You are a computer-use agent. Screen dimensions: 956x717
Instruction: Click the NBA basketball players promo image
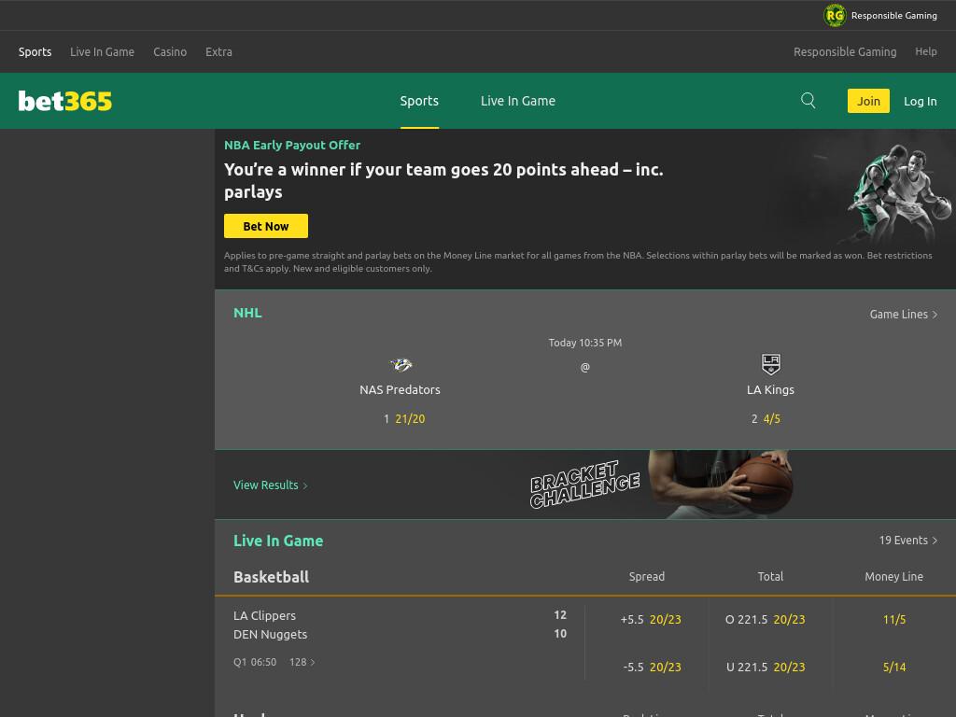pyautogui.click(x=896, y=195)
